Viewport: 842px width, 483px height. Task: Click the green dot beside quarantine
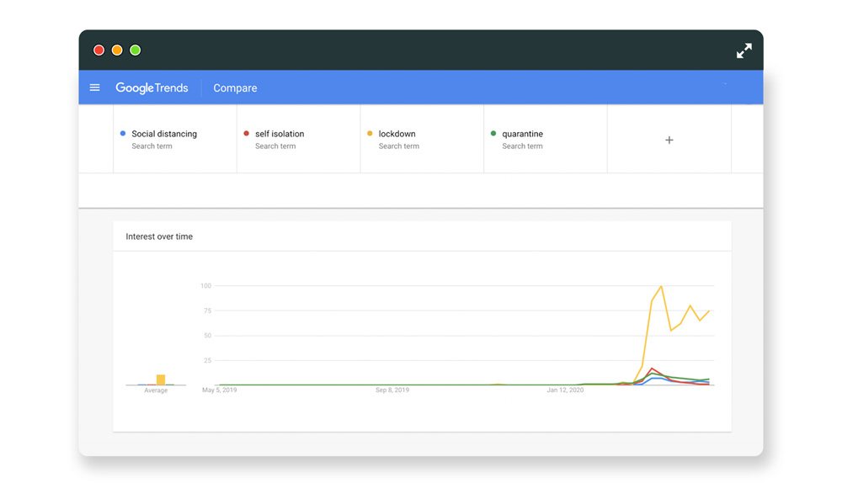pyautogui.click(x=493, y=134)
